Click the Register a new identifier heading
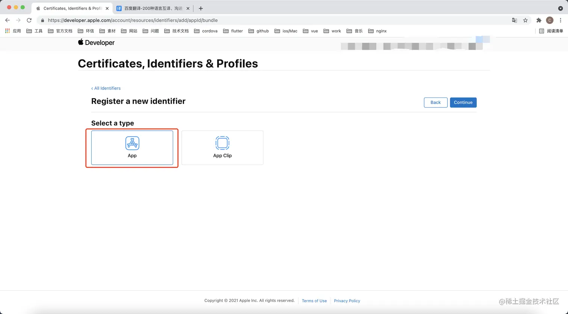Screen dimensions: 568x314 138,101
